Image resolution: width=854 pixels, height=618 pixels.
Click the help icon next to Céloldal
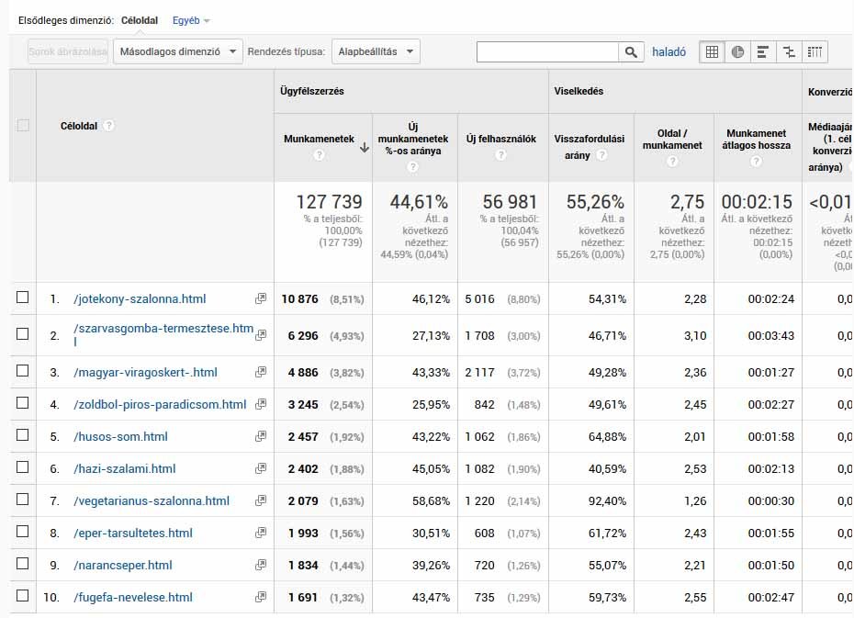(110, 127)
